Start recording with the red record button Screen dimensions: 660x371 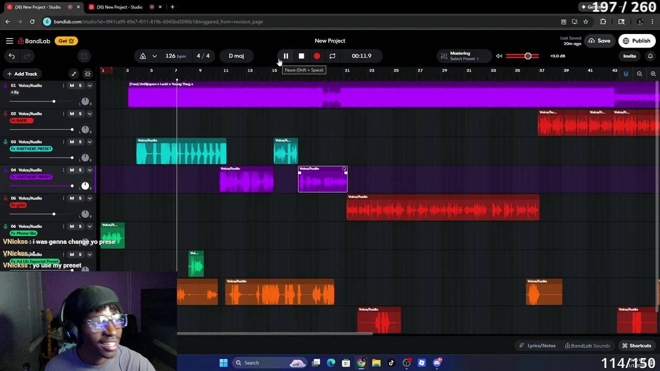317,56
